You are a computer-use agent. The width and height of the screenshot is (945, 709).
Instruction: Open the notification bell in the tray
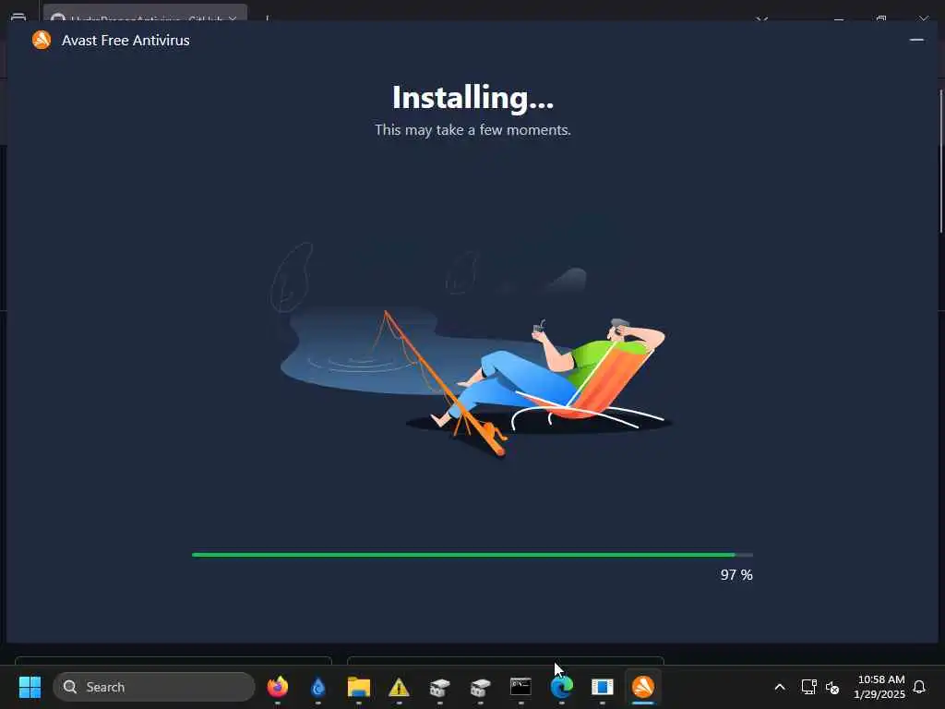click(x=919, y=687)
